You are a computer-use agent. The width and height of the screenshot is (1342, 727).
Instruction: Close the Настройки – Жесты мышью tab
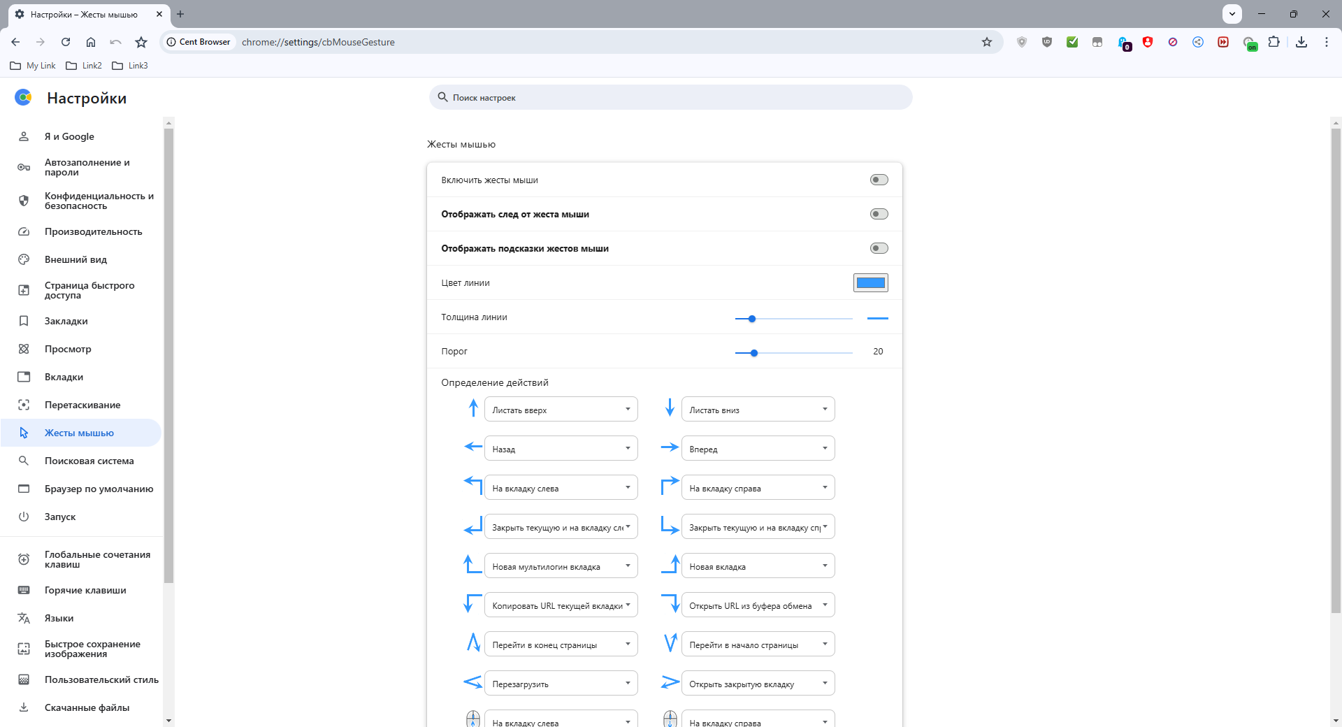coord(159,14)
